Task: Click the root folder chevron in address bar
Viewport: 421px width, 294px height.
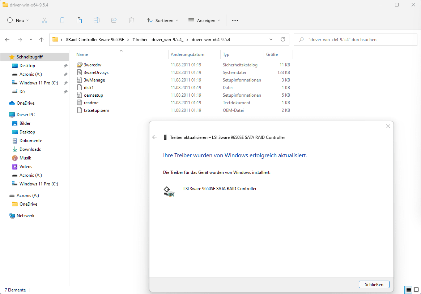Action: pyautogui.click(x=61, y=40)
